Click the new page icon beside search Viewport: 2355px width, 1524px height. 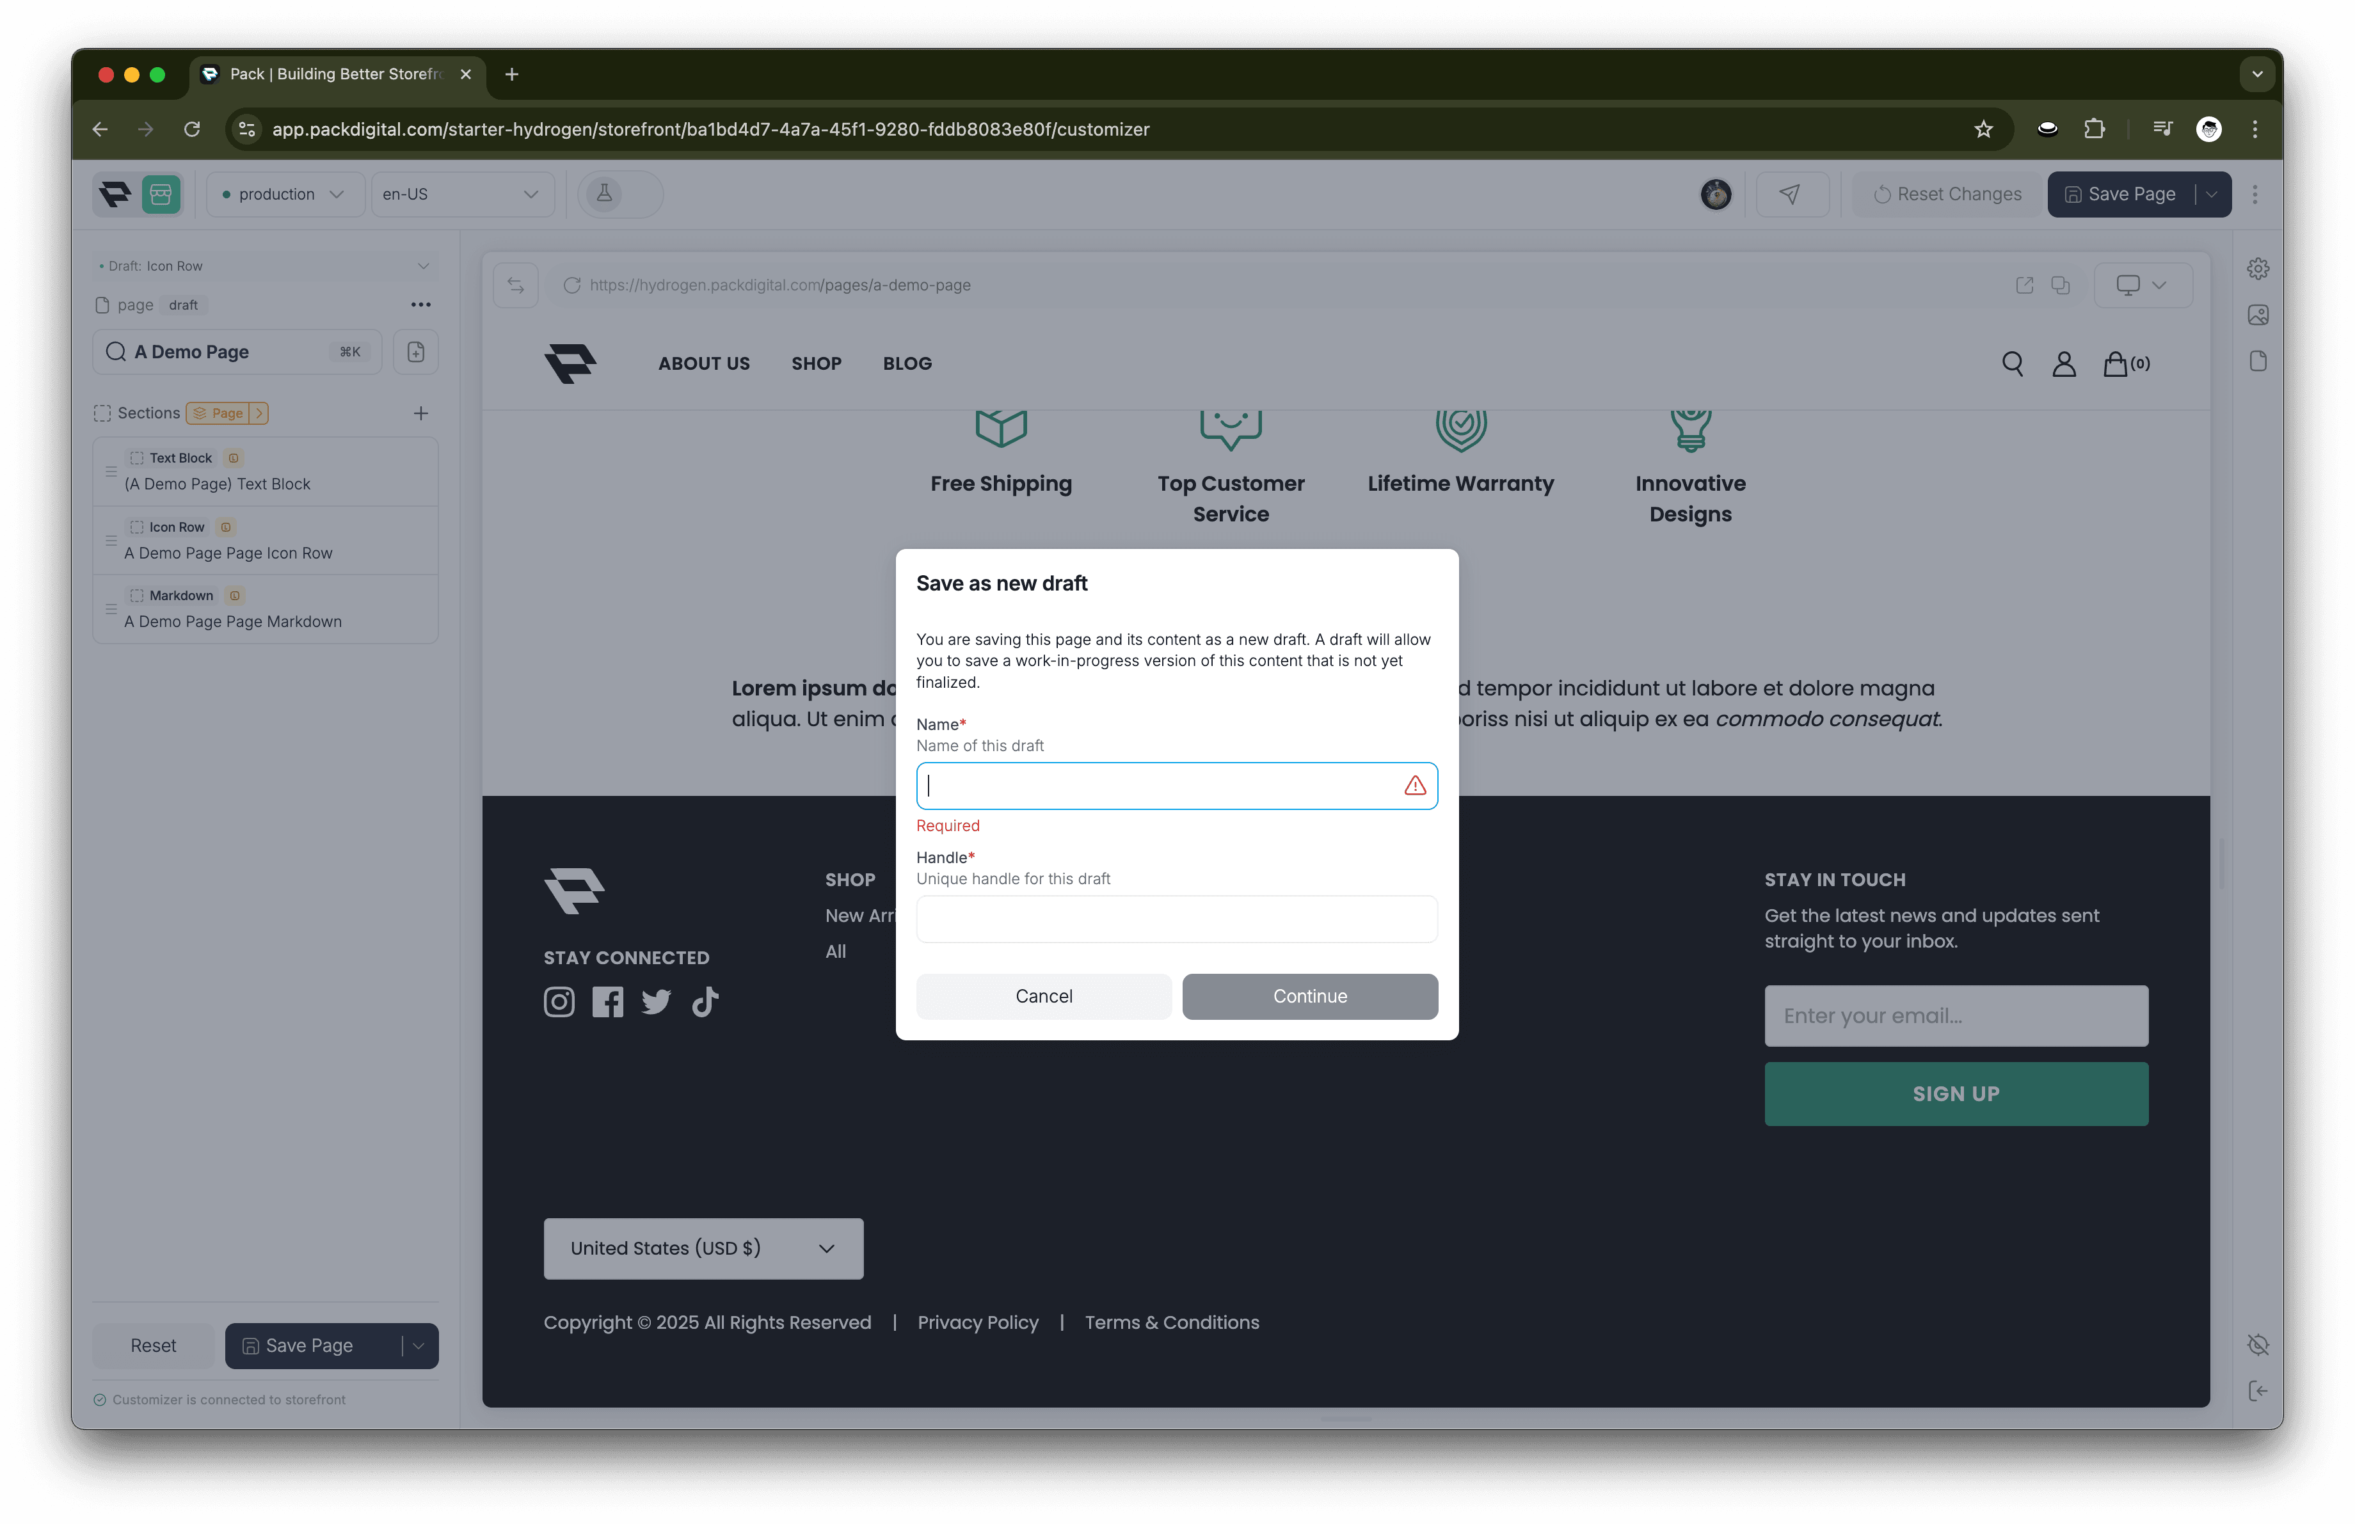coord(415,352)
